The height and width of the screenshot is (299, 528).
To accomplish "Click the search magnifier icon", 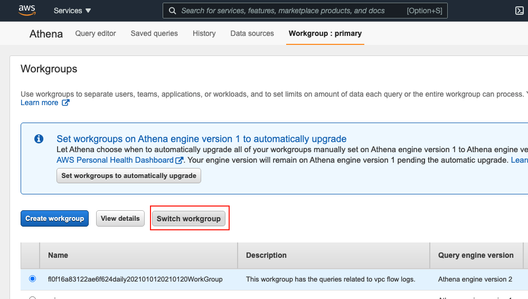I will (x=173, y=11).
